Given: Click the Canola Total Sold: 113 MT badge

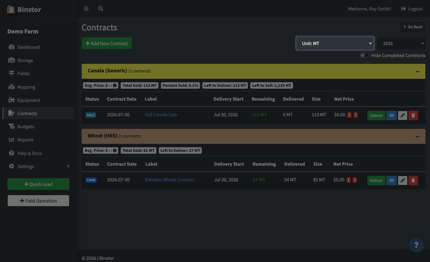Looking at the screenshot, I should click(139, 85).
